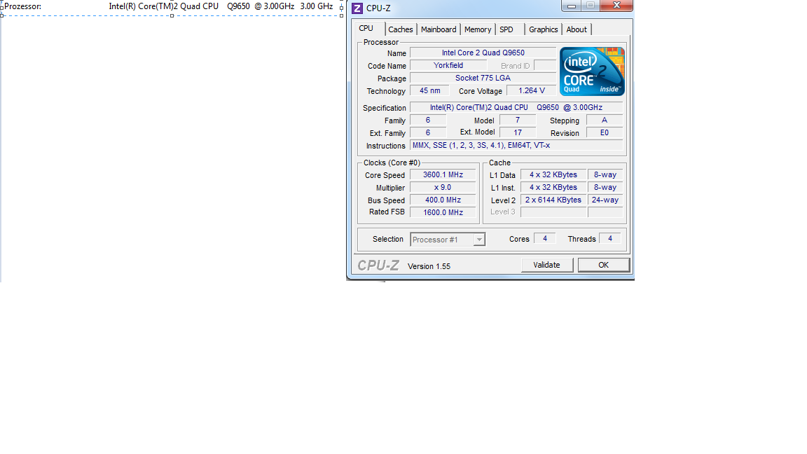Click the OK button
The image size is (807, 454).
tap(603, 265)
